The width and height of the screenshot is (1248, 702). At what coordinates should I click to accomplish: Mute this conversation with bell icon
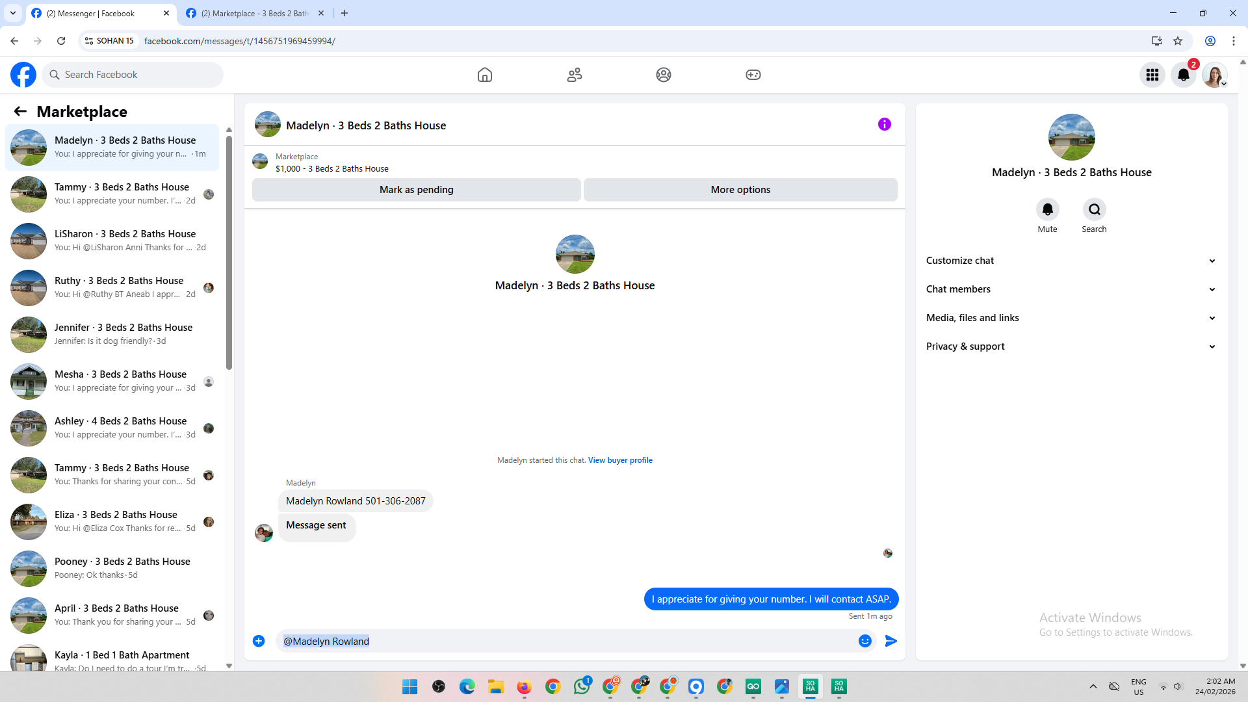1047,209
